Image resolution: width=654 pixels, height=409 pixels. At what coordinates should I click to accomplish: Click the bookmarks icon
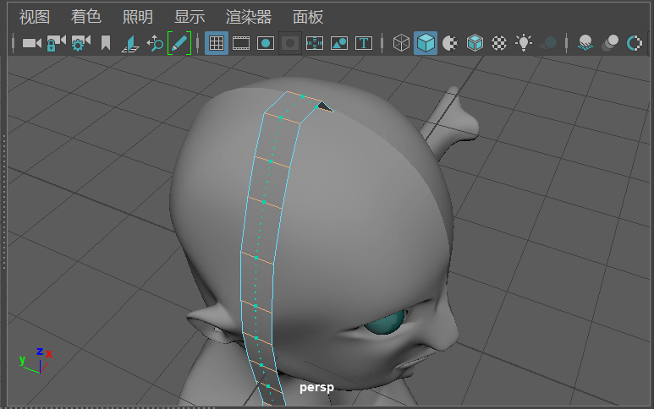click(106, 43)
